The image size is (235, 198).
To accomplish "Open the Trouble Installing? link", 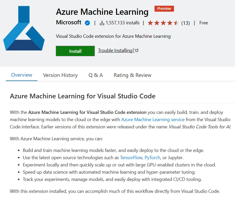I will coord(116,50).
